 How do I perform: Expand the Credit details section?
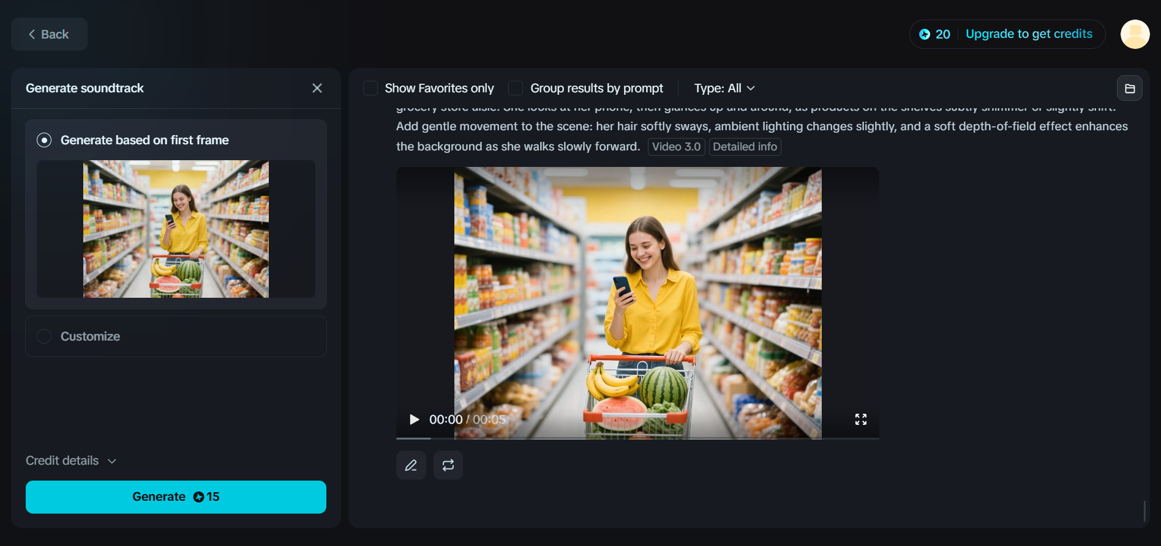pos(71,460)
